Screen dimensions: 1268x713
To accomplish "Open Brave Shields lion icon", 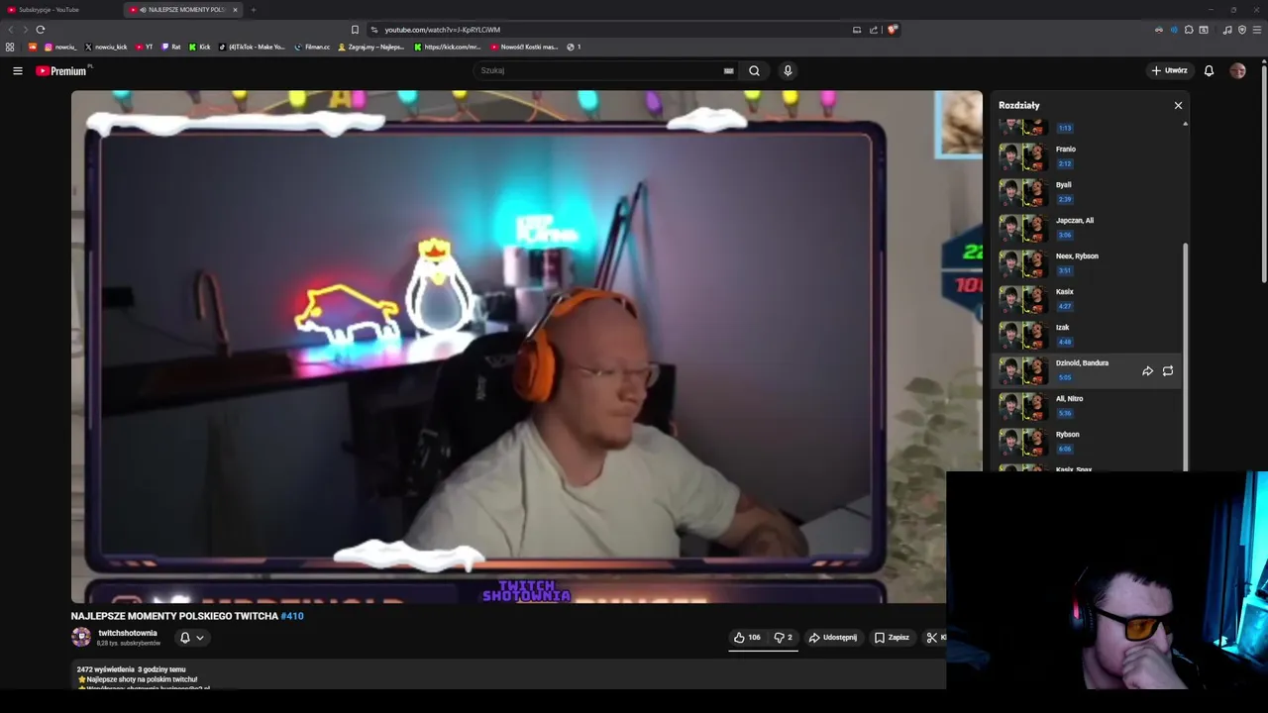I will point(892,30).
